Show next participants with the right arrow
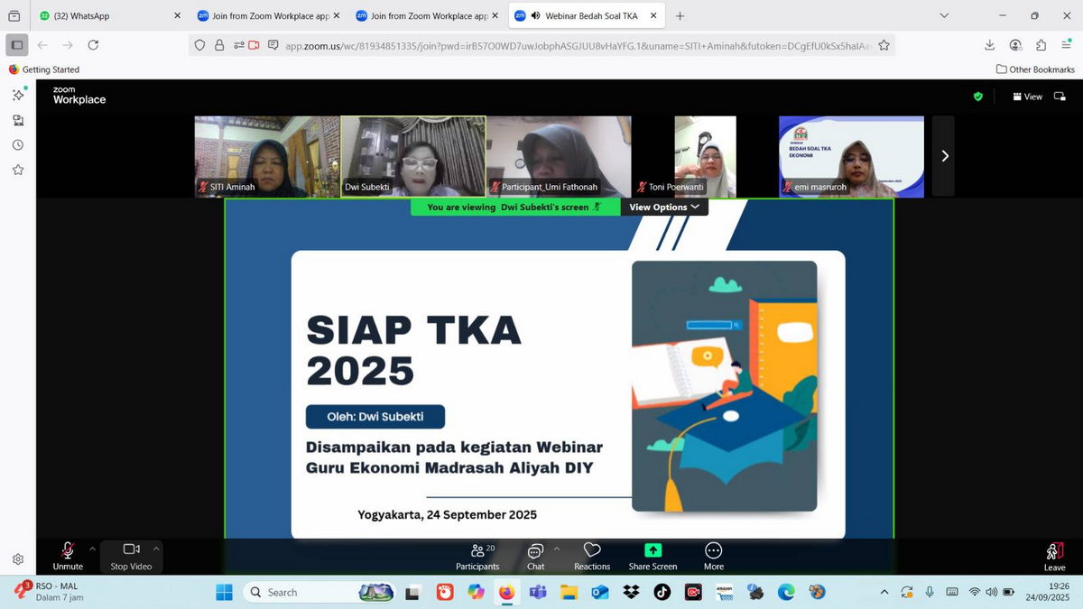Image resolution: width=1083 pixels, height=609 pixels. 944,156
